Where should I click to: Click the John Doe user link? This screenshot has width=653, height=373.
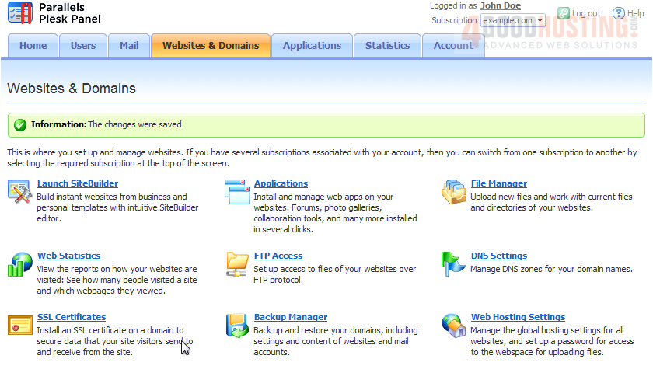pos(501,5)
